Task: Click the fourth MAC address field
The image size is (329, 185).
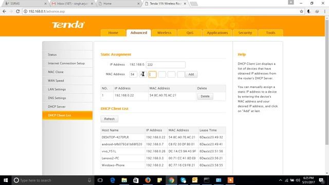Action: tap(162, 75)
